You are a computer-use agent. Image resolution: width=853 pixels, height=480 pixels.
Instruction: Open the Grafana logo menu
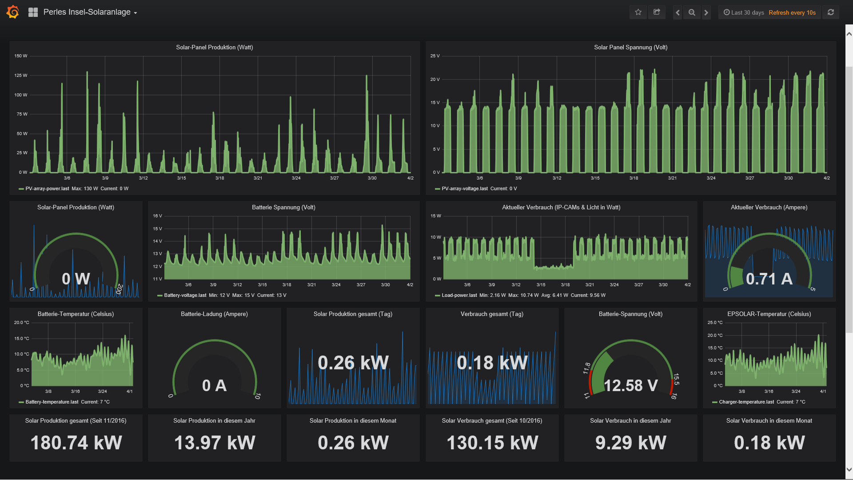13,12
